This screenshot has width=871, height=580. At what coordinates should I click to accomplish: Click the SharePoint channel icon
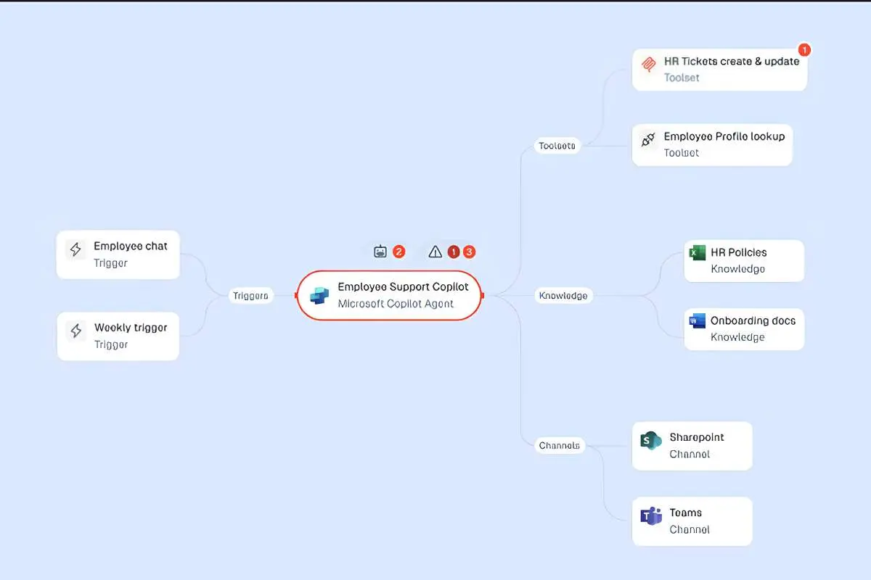650,440
